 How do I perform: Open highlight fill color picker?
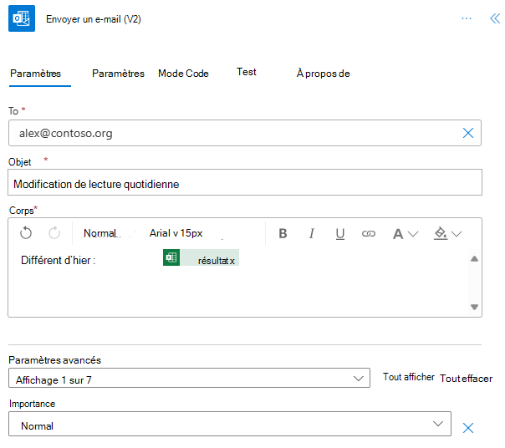coord(441,233)
